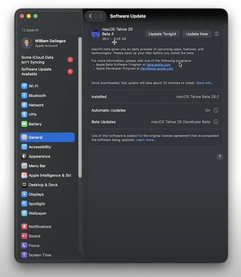This screenshot has height=277, width=241.
Task: Go back using the back chevron
Action: tap(90, 16)
